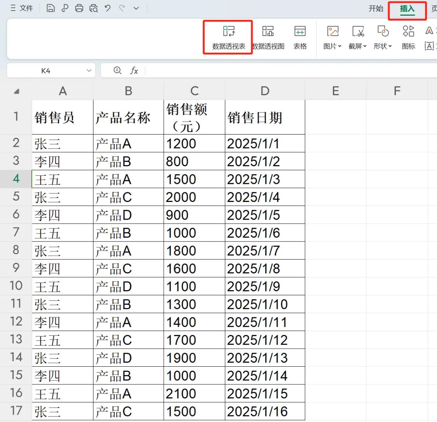Click cell containing 1700
The width and height of the screenshot is (437, 422).
point(194,340)
